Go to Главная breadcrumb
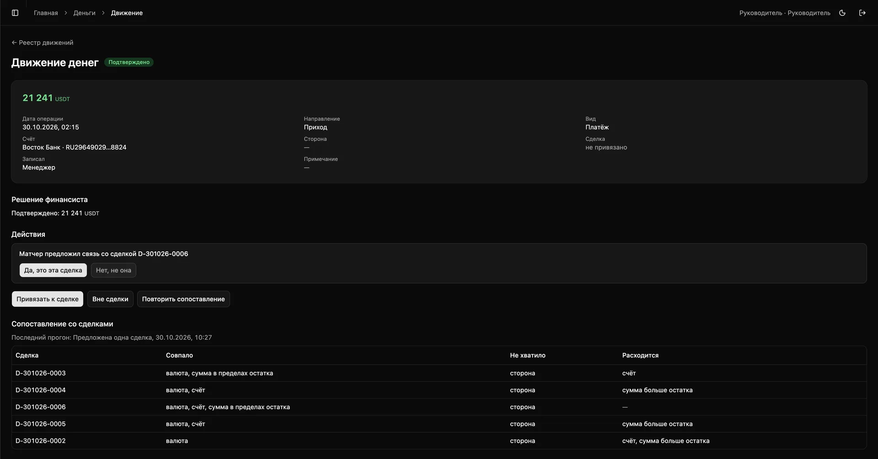 (46, 13)
